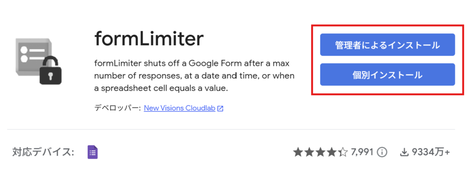Click the download arrow icon beside 9334万+

tap(404, 153)
